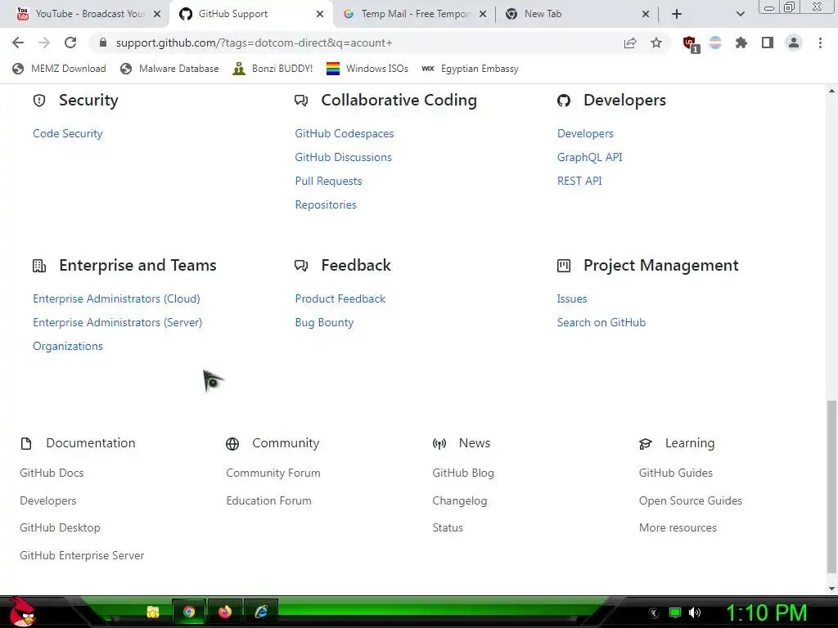Open a new tab with the plus button
838x628 pixels.
pyautogui.click(x=677, y=14)
